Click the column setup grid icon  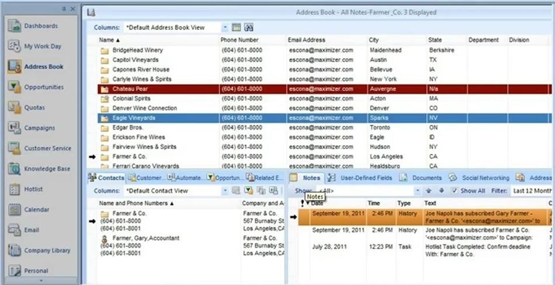(x=236, y=27)
